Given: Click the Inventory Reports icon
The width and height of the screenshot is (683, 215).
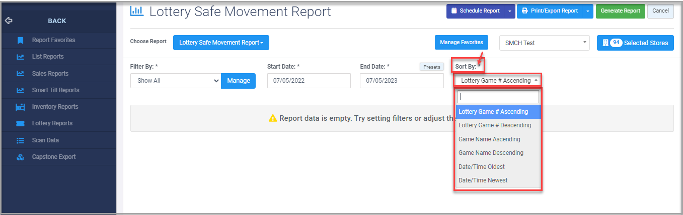Looking at the screenshot, I should click(20, 107).
